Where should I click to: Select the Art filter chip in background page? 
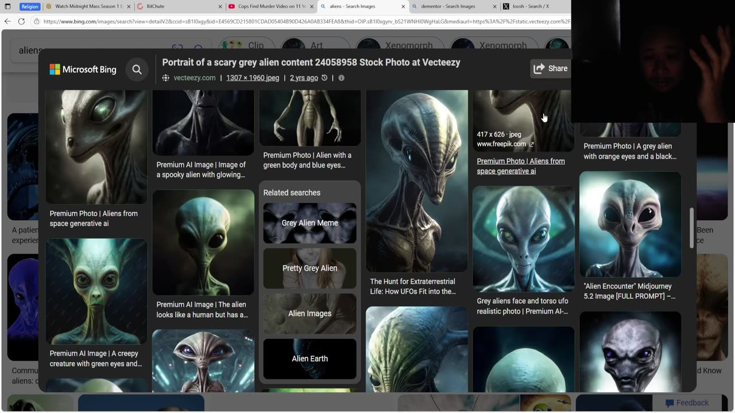[315, 46]
